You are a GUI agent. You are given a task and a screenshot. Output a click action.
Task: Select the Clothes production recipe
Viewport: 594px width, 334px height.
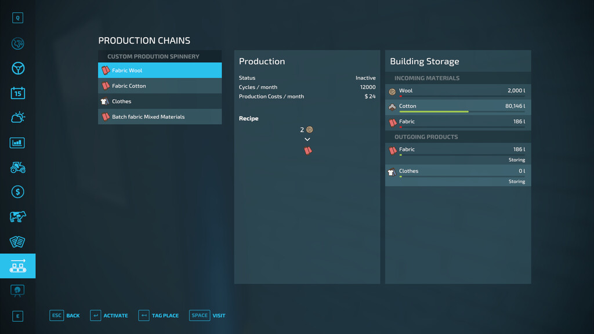160,100
